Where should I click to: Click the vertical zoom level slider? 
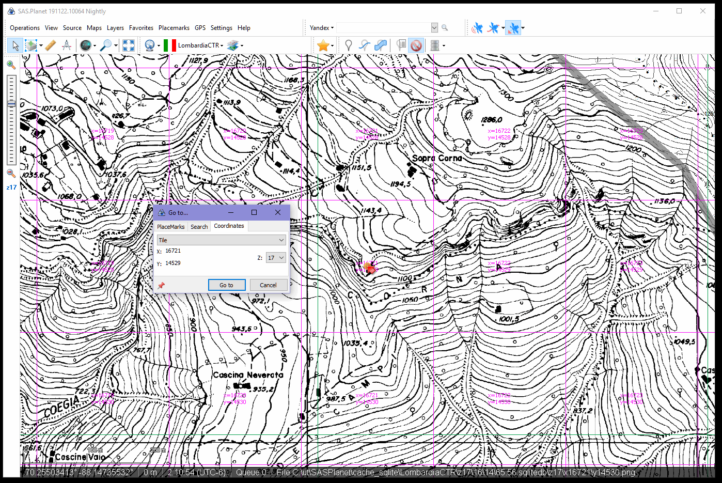11,119
